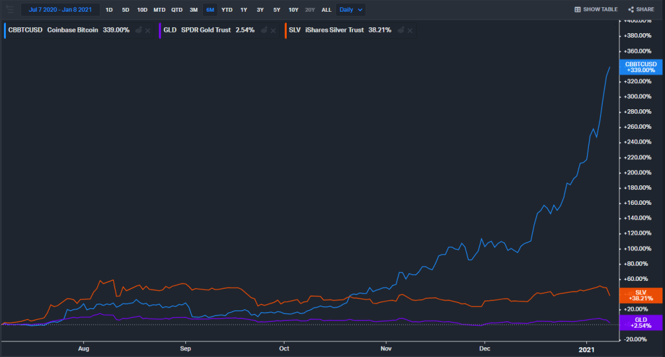Image resolution: width=665 pixels, height=357 pixels.
Task: Switch to the 5Y time range
Action: coord(277,10)
